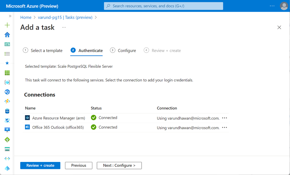Select the Authenticate step tab
This screenshot has width=290, height=175.
87,50
